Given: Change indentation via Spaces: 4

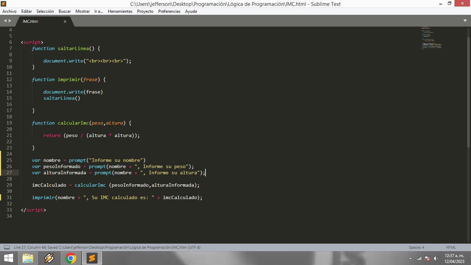Looking at the screenshot, I should (417, 247).
